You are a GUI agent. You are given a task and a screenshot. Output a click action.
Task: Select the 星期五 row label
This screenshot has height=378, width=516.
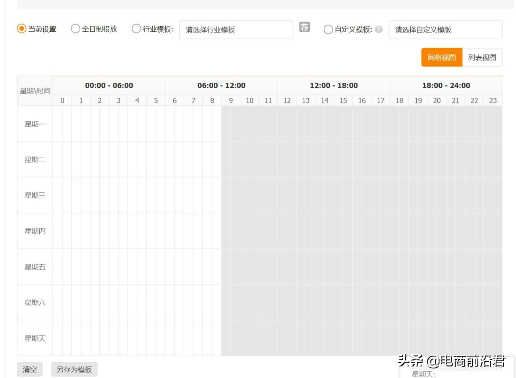point(35,267)
